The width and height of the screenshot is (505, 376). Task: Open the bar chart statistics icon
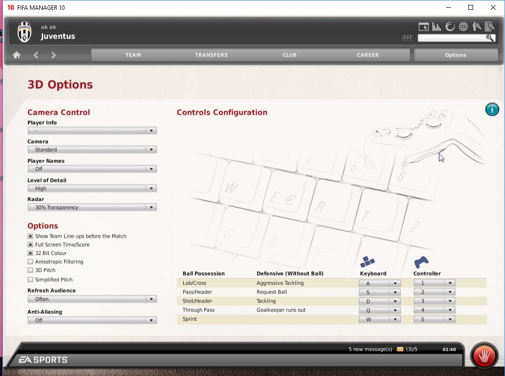pyautogui.click(x=436, y=27)
